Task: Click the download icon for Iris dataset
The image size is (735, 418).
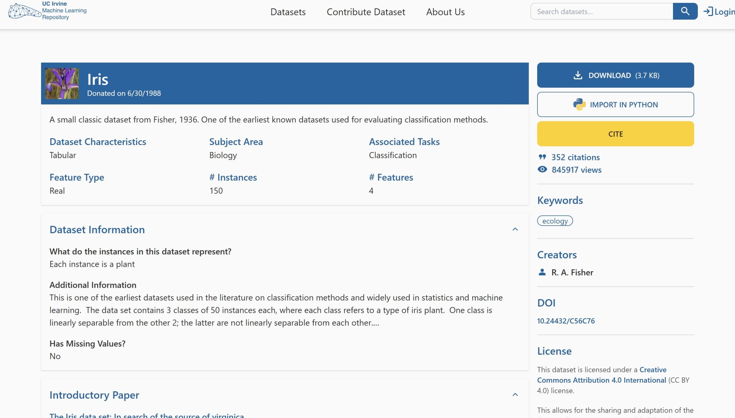Action: [x=577, y=75]
